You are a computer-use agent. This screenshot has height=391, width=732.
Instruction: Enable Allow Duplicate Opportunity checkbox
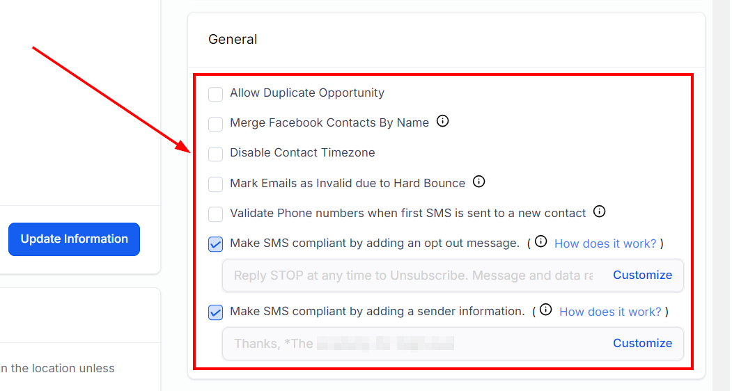pos(215,94)
